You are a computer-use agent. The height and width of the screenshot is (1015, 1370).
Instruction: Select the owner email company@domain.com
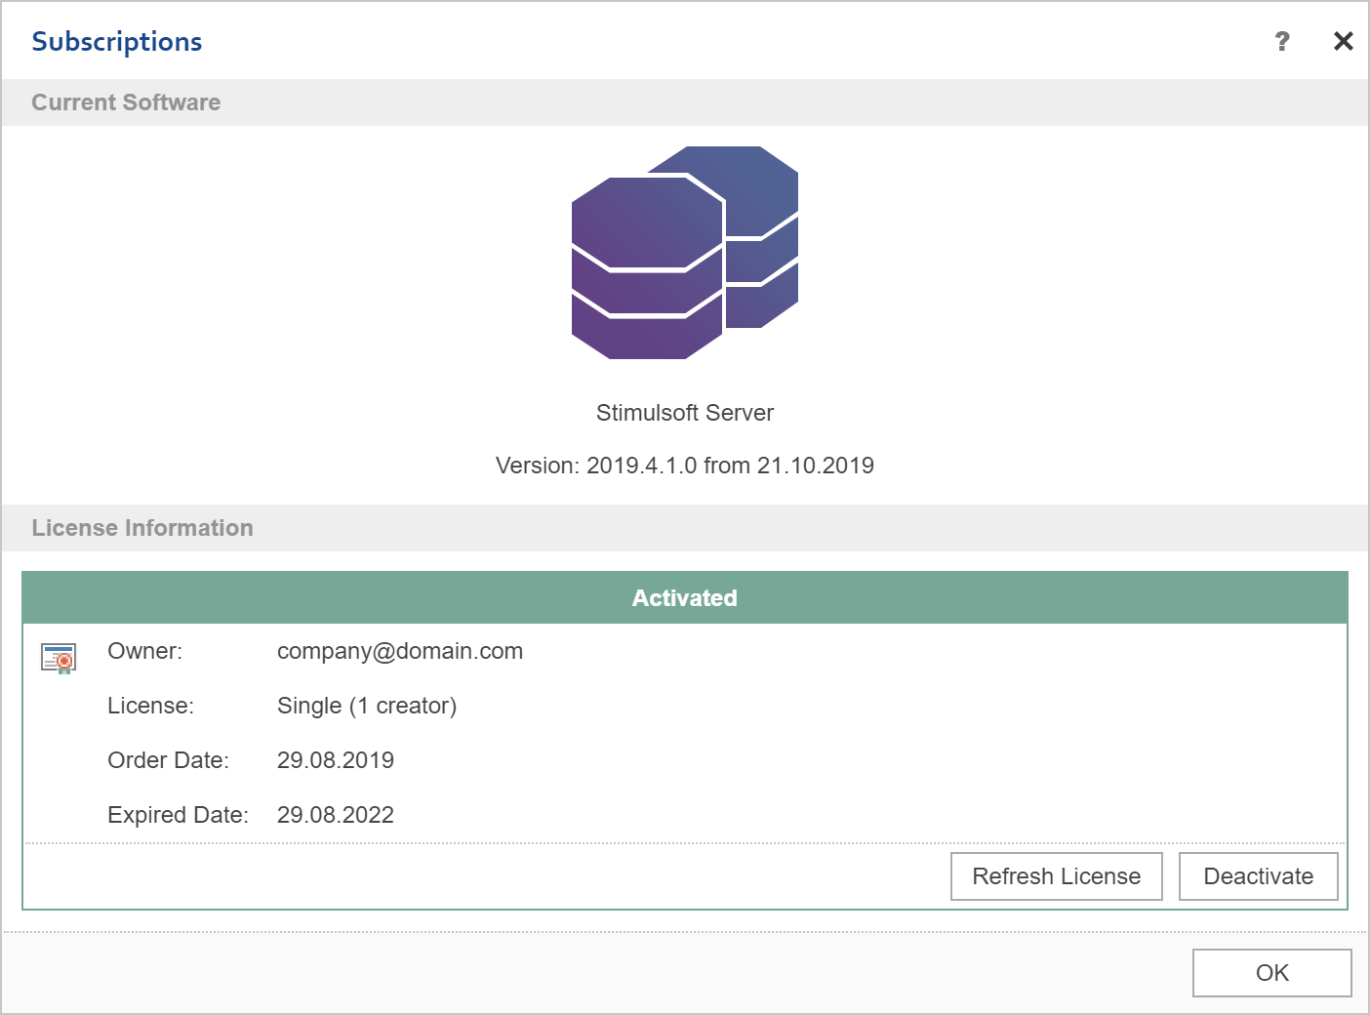click(400, 651)
